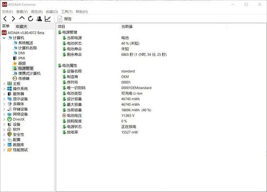Click the Forward navigation arrow
The height and width of the screenshot is (192, 267).
click(13, 19)
